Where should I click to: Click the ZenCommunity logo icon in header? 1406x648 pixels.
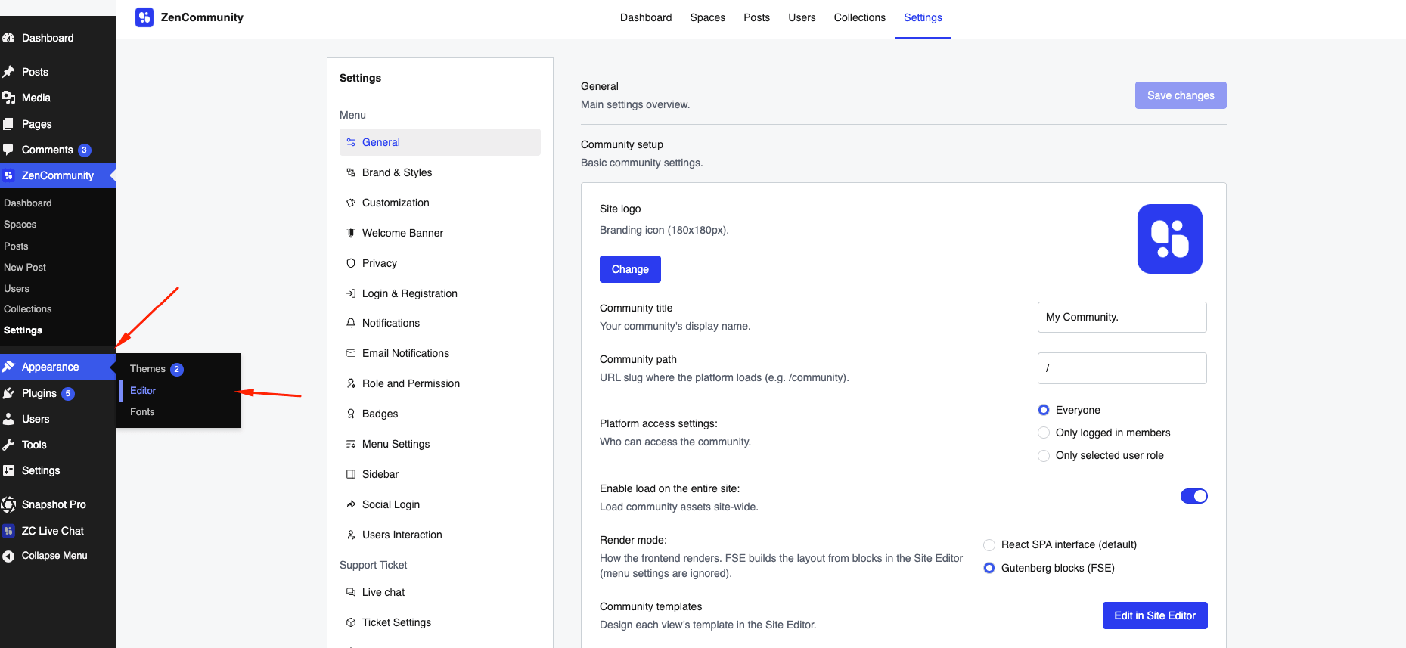[x=144, y=17]
